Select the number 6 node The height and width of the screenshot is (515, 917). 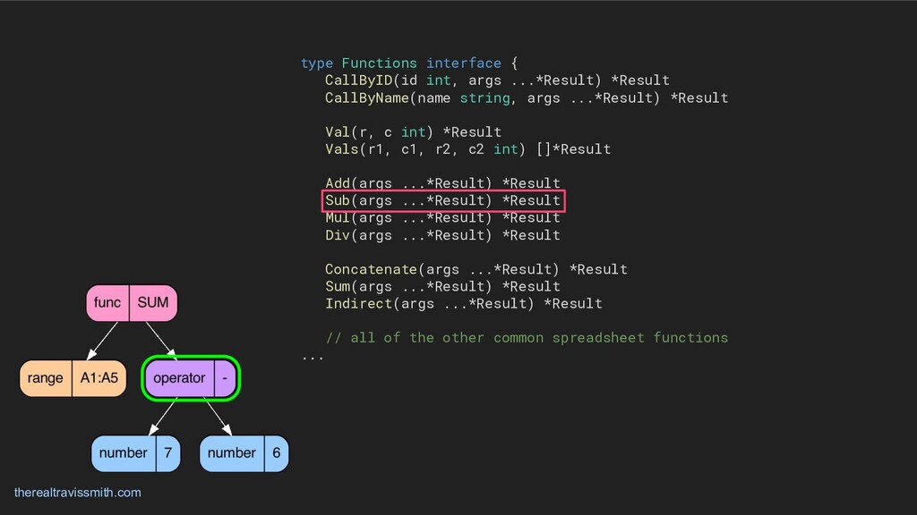[244, 453]
